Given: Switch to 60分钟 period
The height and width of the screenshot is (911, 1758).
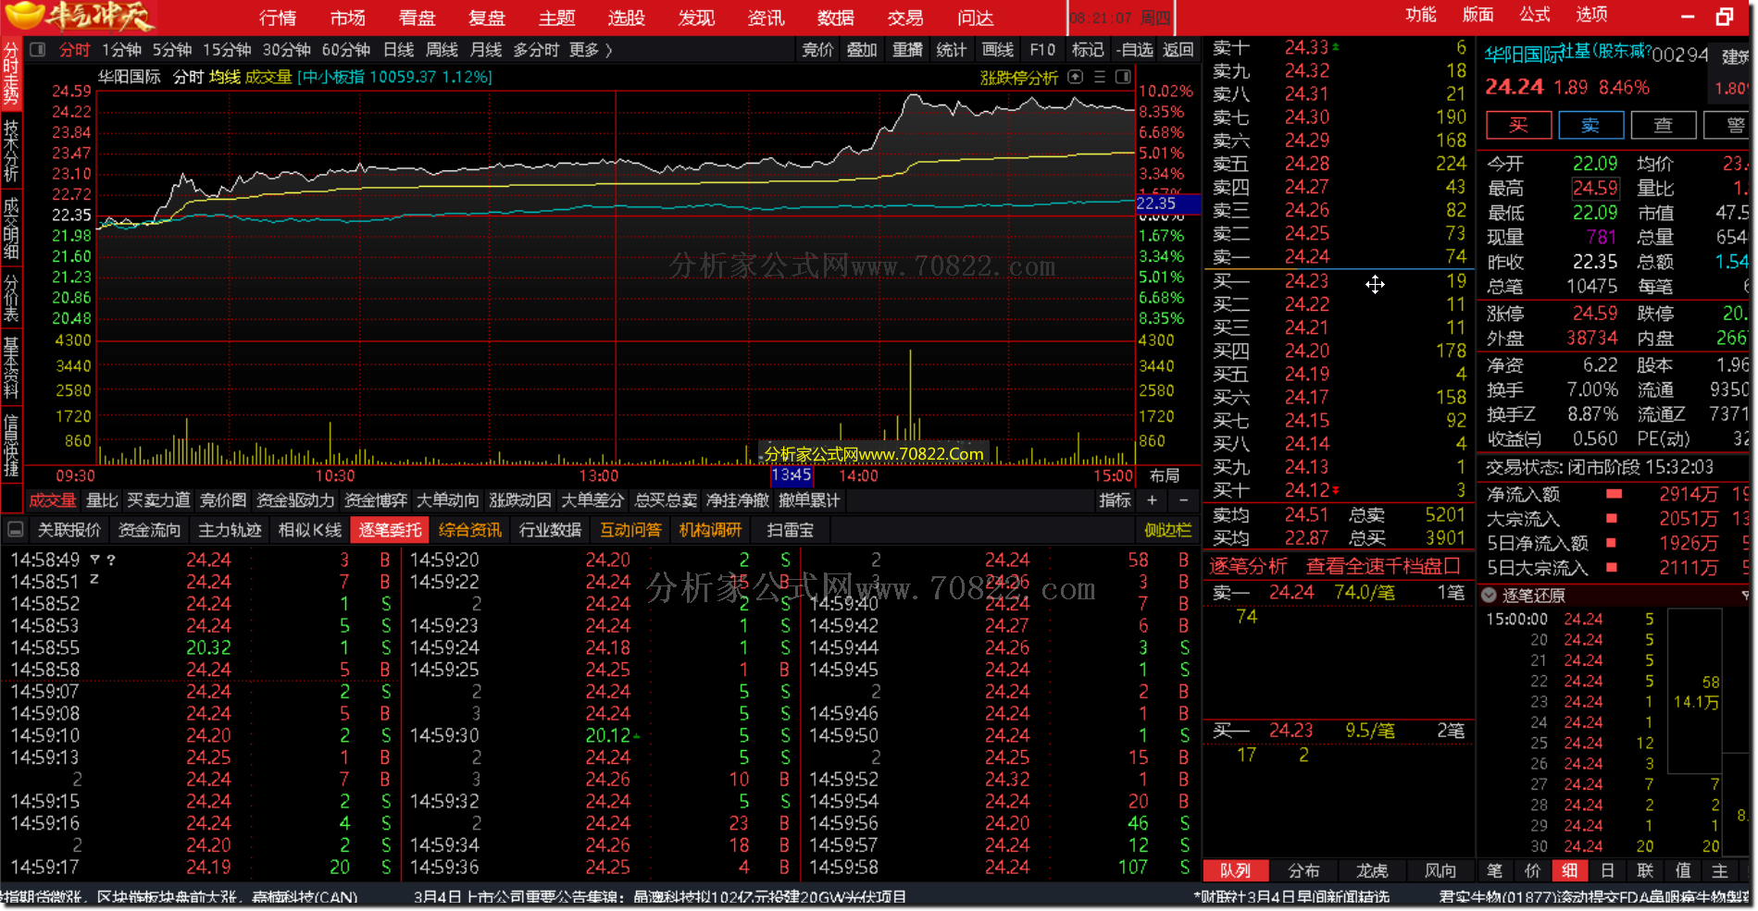Looking at the screenshot, I should [x=346, y=50].
